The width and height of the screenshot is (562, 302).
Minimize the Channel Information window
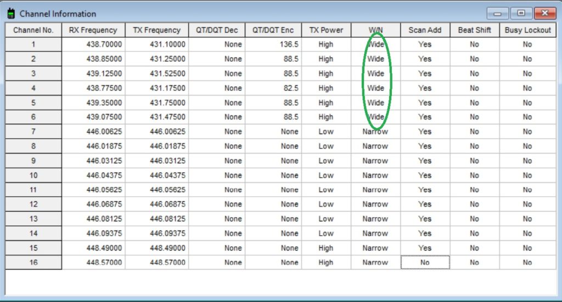(497, 14)
